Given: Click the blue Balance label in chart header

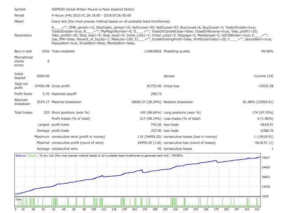Looking at the screenshot, I should 20,156.
